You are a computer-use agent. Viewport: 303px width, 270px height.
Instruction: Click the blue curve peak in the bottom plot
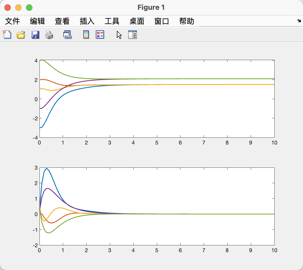pyautogui.click(x=46, y=169)
